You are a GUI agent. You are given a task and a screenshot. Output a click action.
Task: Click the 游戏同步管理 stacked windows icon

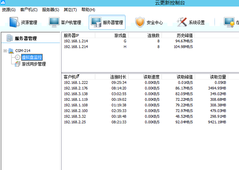pos(17,64)
